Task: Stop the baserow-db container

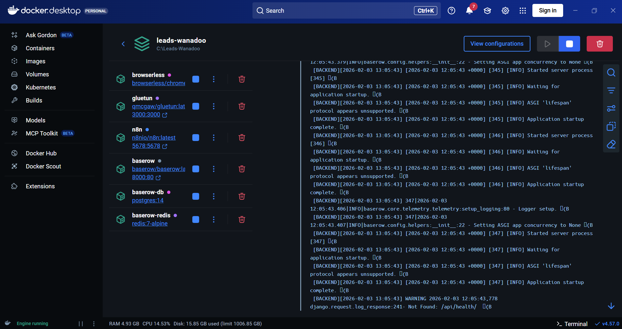Action: [x=196, y=196]
